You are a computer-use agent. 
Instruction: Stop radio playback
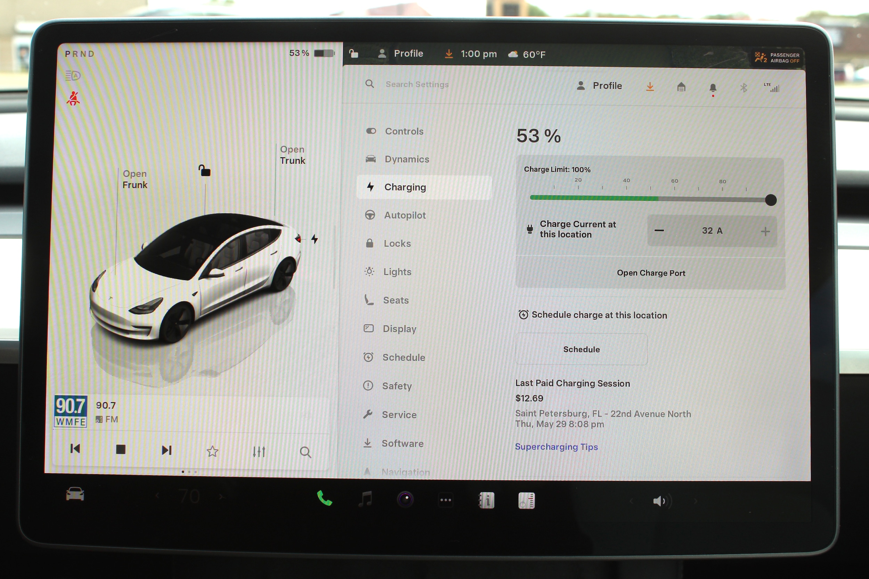[121, 449]
